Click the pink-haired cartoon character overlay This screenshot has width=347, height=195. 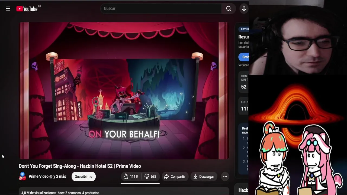pyautogui.click(x=319, y=160)
